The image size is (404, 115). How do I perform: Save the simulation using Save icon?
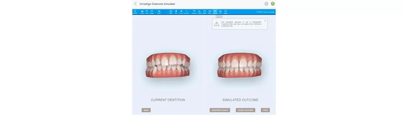[x=147, y=12]
